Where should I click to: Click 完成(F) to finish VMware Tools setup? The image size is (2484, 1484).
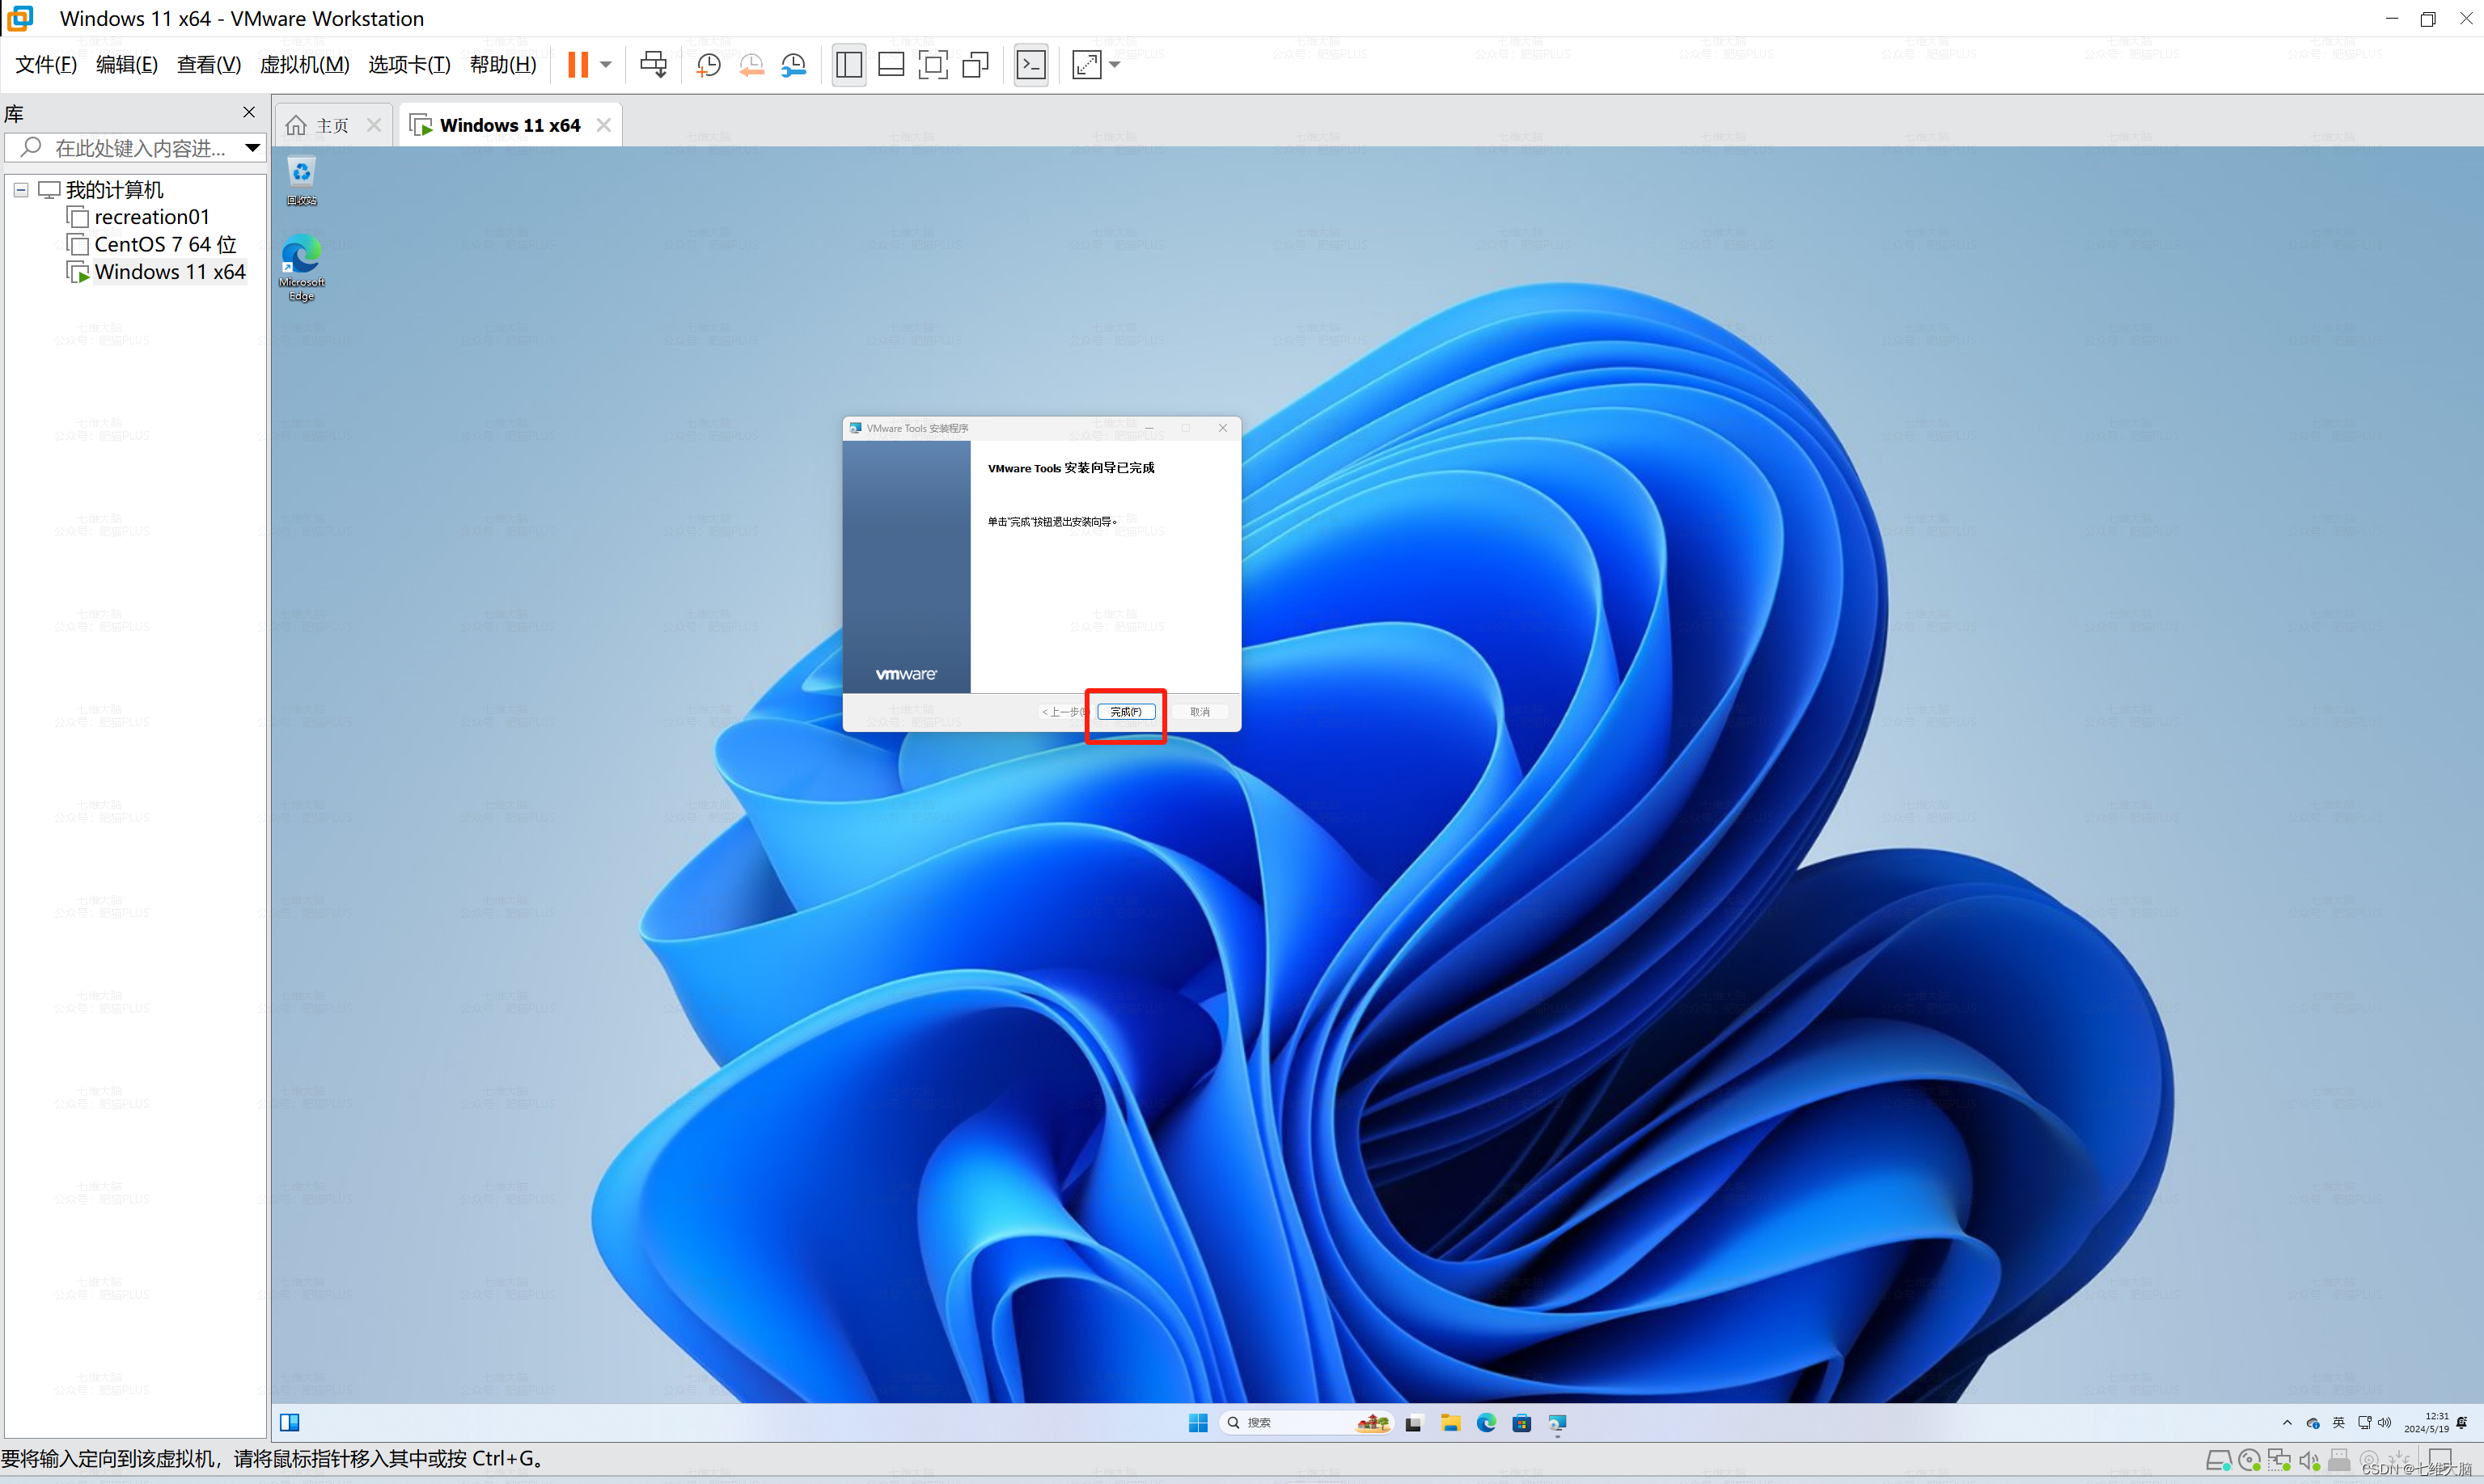(1126, 712)
